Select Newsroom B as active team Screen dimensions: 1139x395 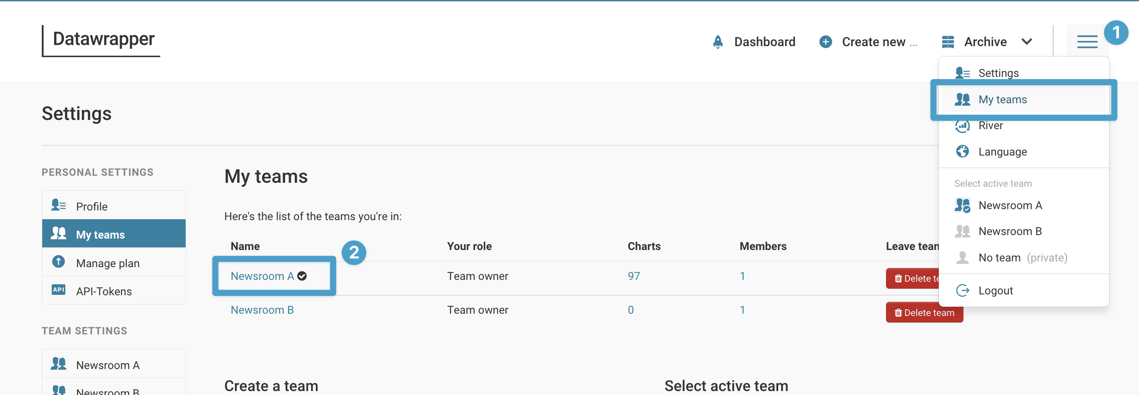1010,231
